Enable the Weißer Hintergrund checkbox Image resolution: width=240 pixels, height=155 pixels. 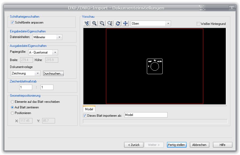pos(198,24)
